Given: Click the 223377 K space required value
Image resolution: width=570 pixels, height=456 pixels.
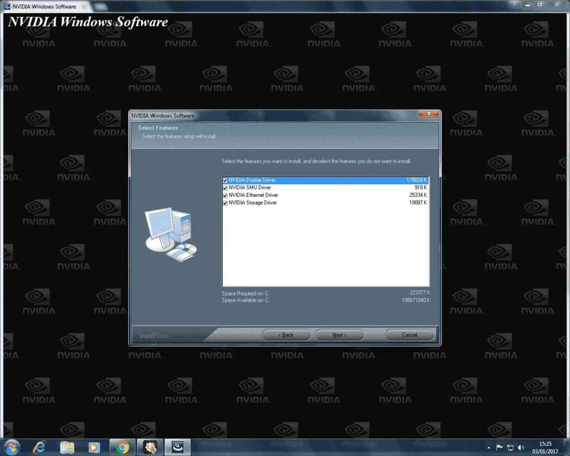Looking at the screenshot, I should tap(420, 293).
